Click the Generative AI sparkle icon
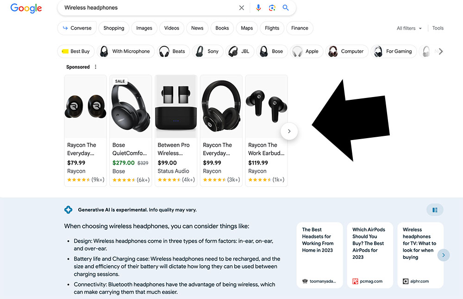Viewport: 463px width, 299px height. [69, 210]
